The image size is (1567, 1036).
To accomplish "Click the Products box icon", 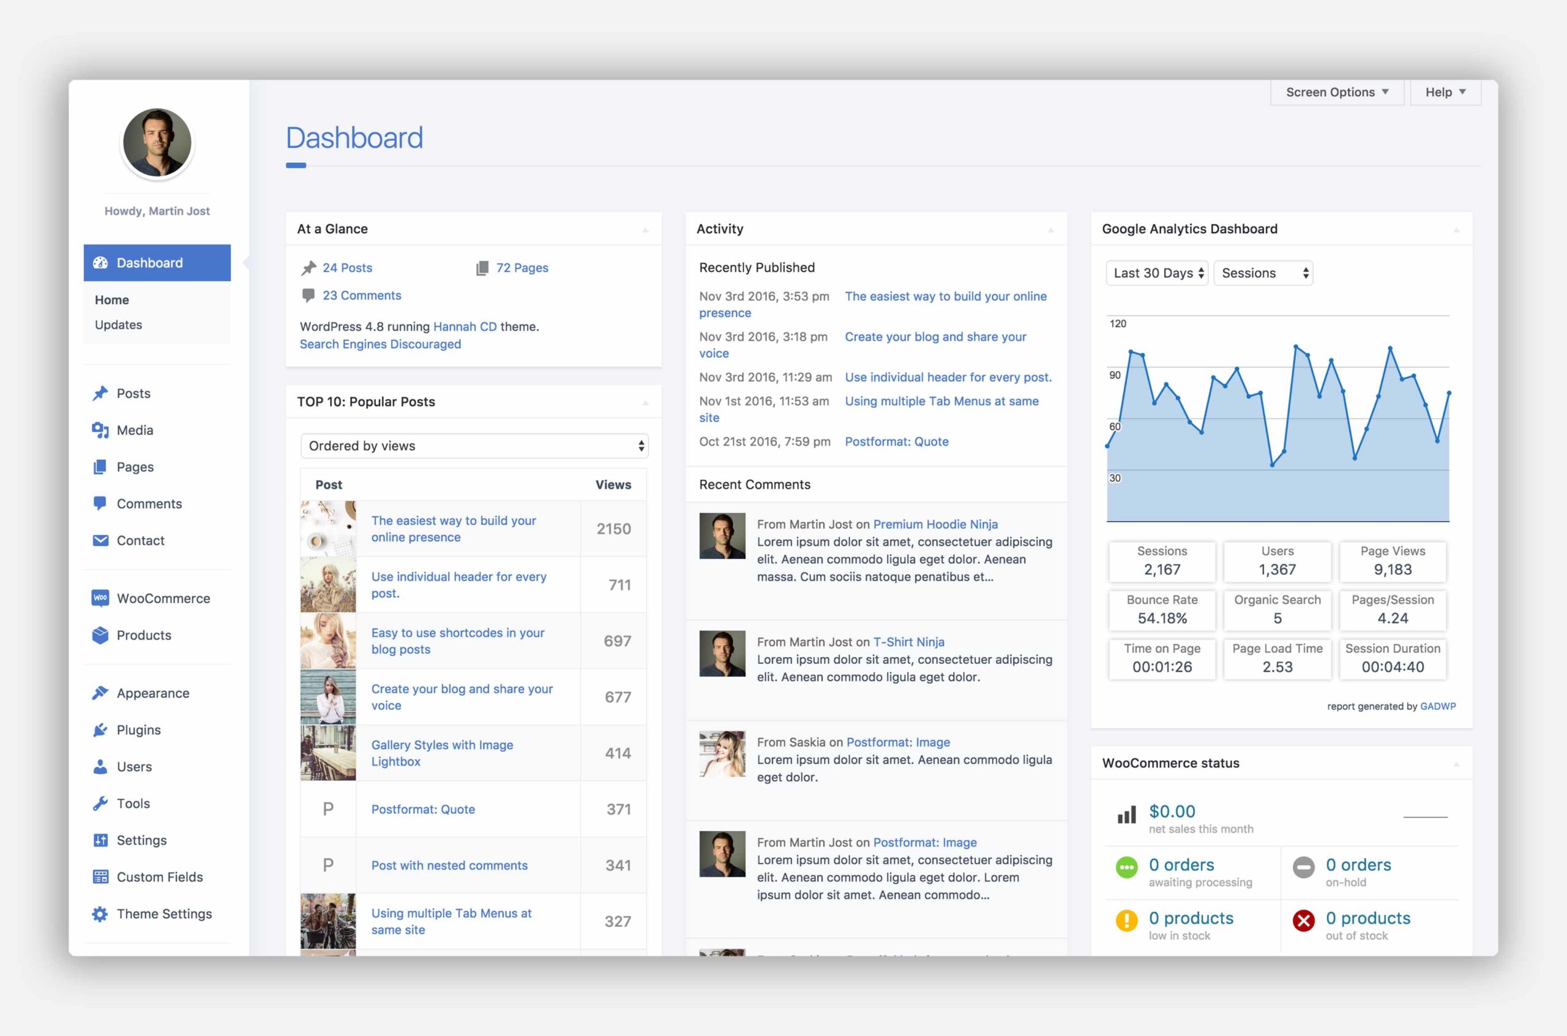I will coord(100,635).
